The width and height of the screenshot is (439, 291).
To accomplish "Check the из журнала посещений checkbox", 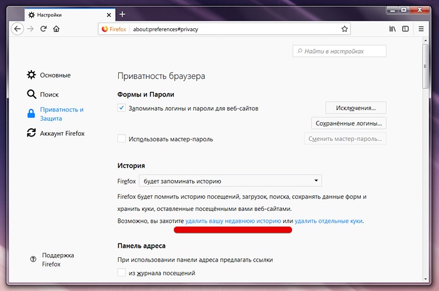I will pyautogui.click(x=121, y=272).
